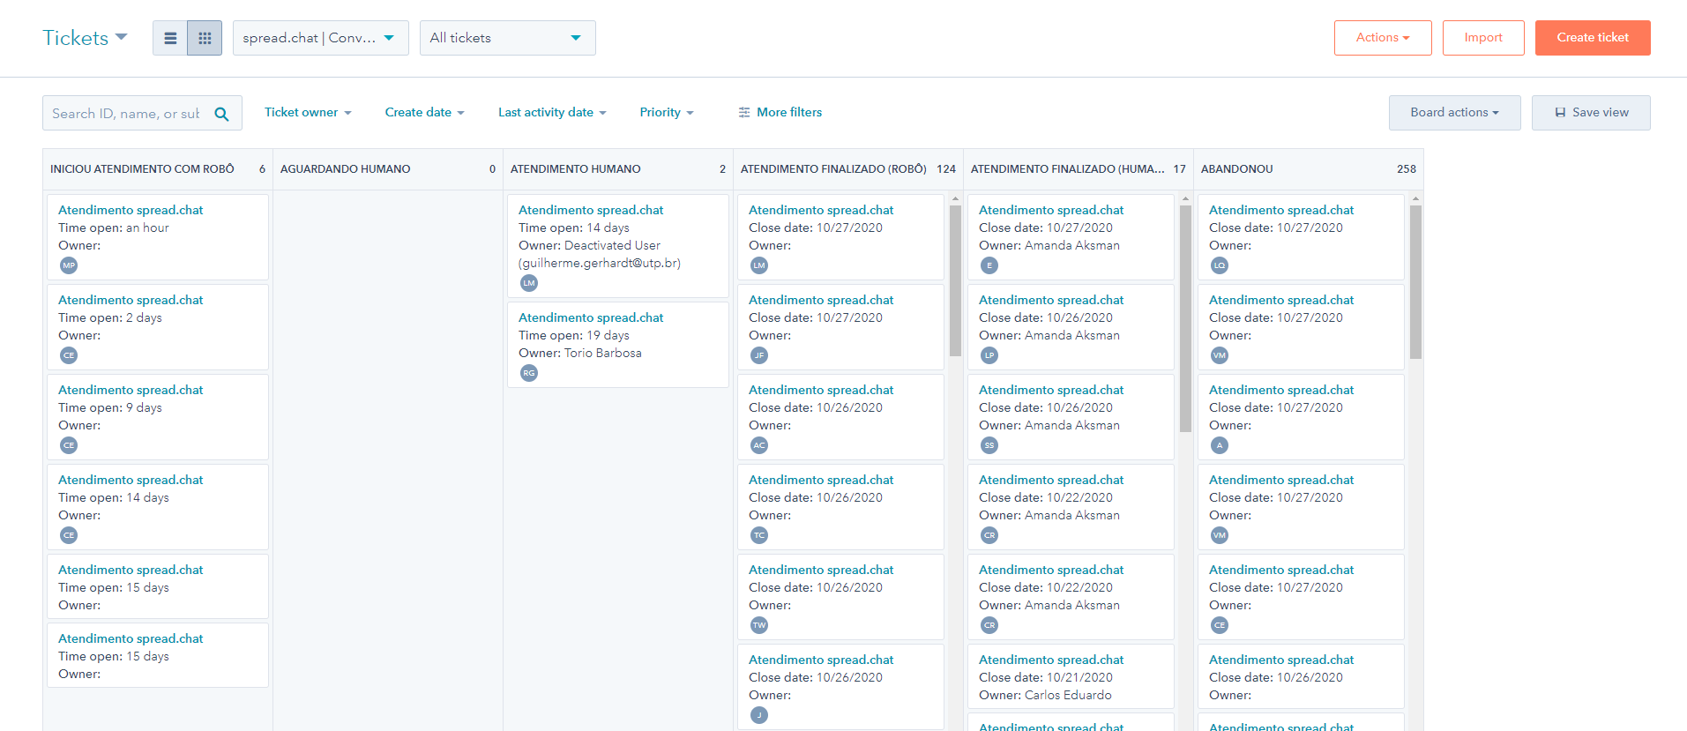Click the CE avatar in Abandonou column
The image size is (1687, 731).
(x=1220, y=625)
